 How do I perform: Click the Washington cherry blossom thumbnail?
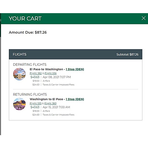pyautogui.click(x=19, y=74)
